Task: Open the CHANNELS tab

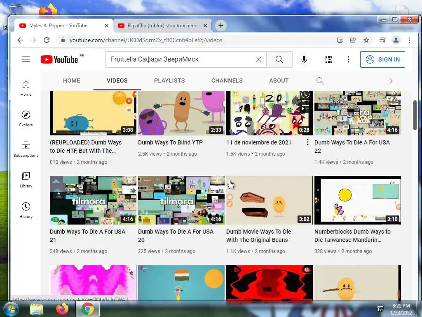Action: pos(227,80)
